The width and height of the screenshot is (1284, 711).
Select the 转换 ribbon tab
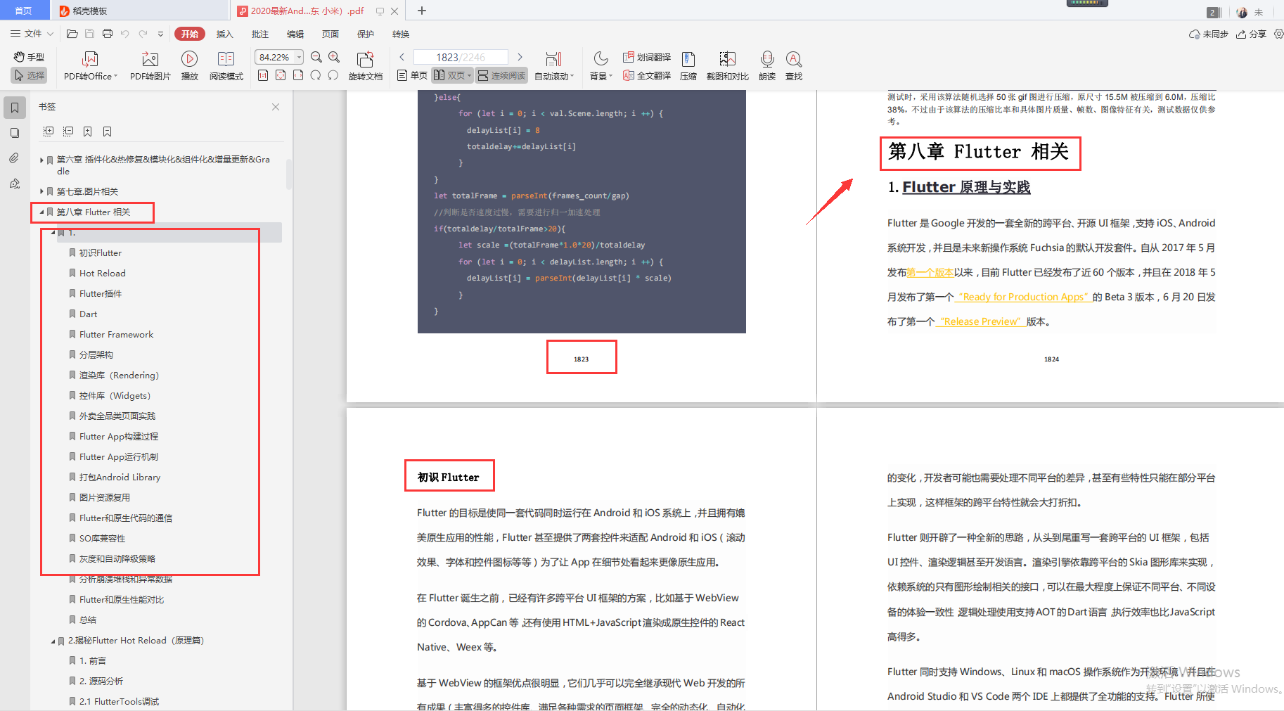pyautogui.click(x=401, y=34)
